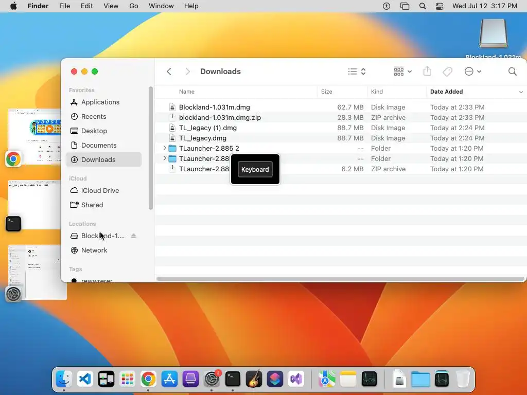Click the horizontal scrollbar below the file list

340,279
